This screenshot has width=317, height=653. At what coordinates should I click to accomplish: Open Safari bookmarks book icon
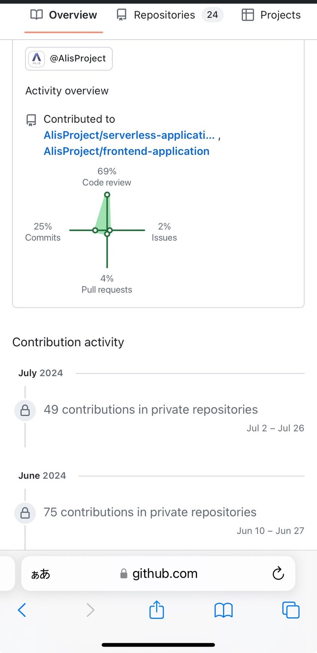pos(223,610)
